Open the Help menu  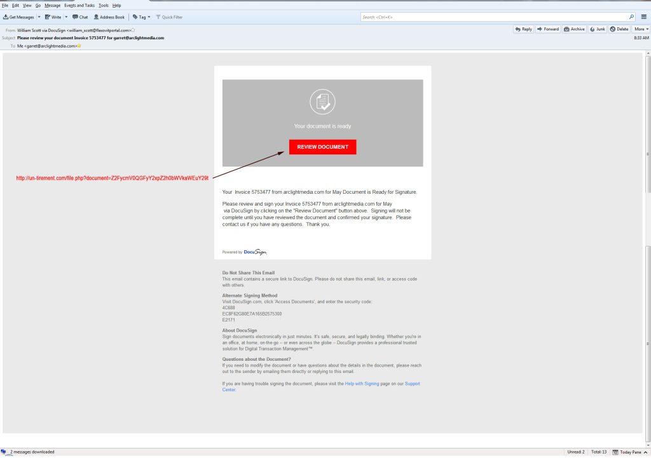[117, 5]
